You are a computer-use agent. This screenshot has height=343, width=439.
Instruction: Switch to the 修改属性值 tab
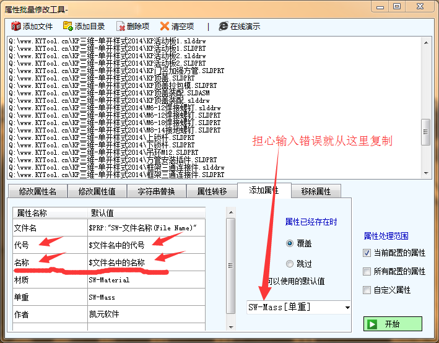click(x=97, y=191)
